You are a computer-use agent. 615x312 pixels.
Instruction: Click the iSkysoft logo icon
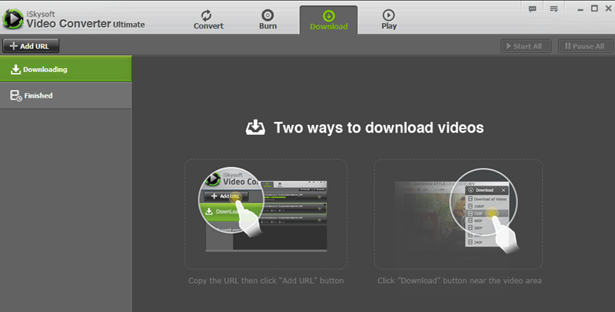(x=12, y=18)
